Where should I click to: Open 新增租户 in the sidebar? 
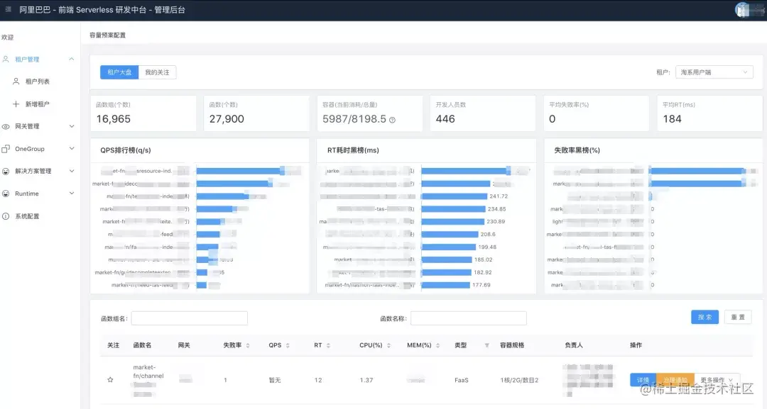click(37, 104)
